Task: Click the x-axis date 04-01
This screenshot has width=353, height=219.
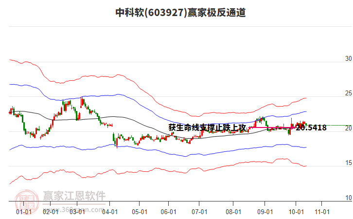Action: [110, 212]
